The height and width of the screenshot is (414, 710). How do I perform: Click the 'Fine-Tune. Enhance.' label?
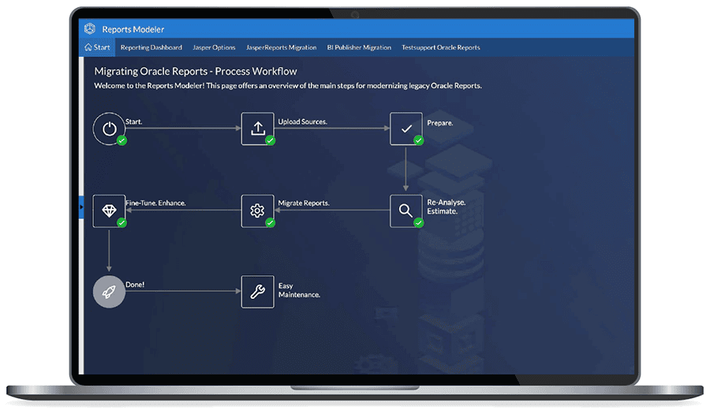click(155, 203)
